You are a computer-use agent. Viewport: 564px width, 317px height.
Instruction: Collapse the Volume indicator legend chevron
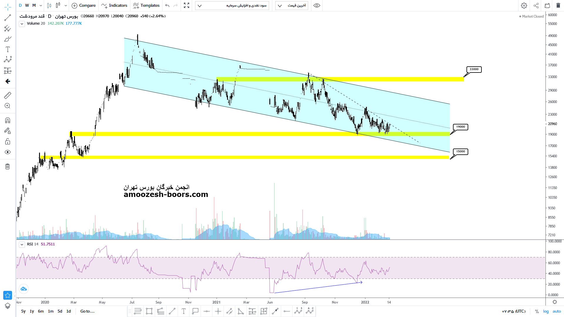22,24
